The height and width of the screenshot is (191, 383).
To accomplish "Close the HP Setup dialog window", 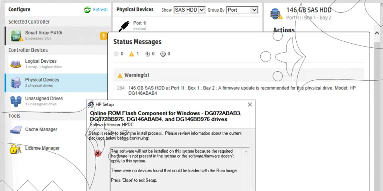I will coord(250,104).
